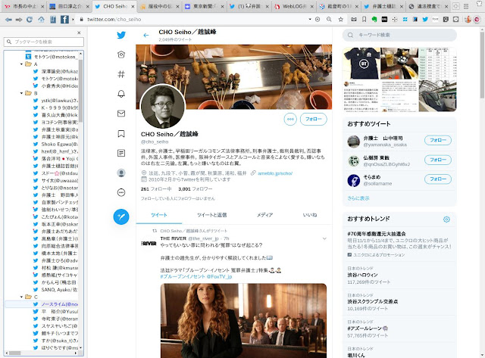
Task: Open toolbar overflow arrow next to Facebook icon
Action: point(73,20)
